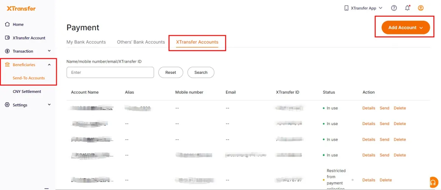Click the Settings hexagon icon
The image size is (441, 190).
pos(8,105)
